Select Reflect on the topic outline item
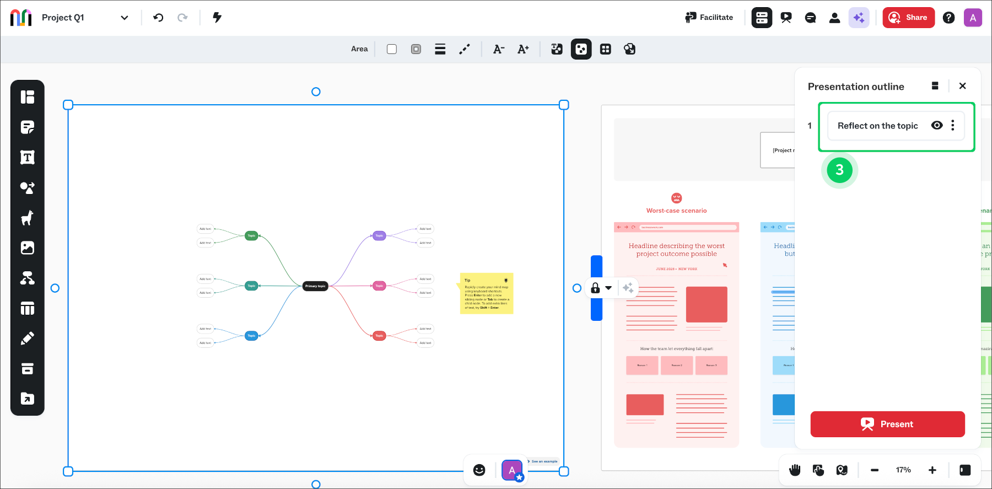Viewport: 992px width, 489px height. [x=877, y=126]
